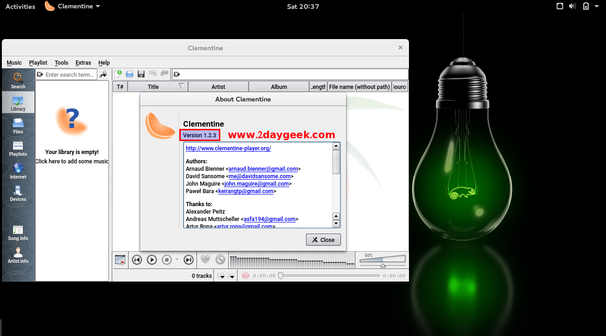The image size is (606, 336).
Task: Click the save playlist floppy icon
Action: click(x=141, y=74)
